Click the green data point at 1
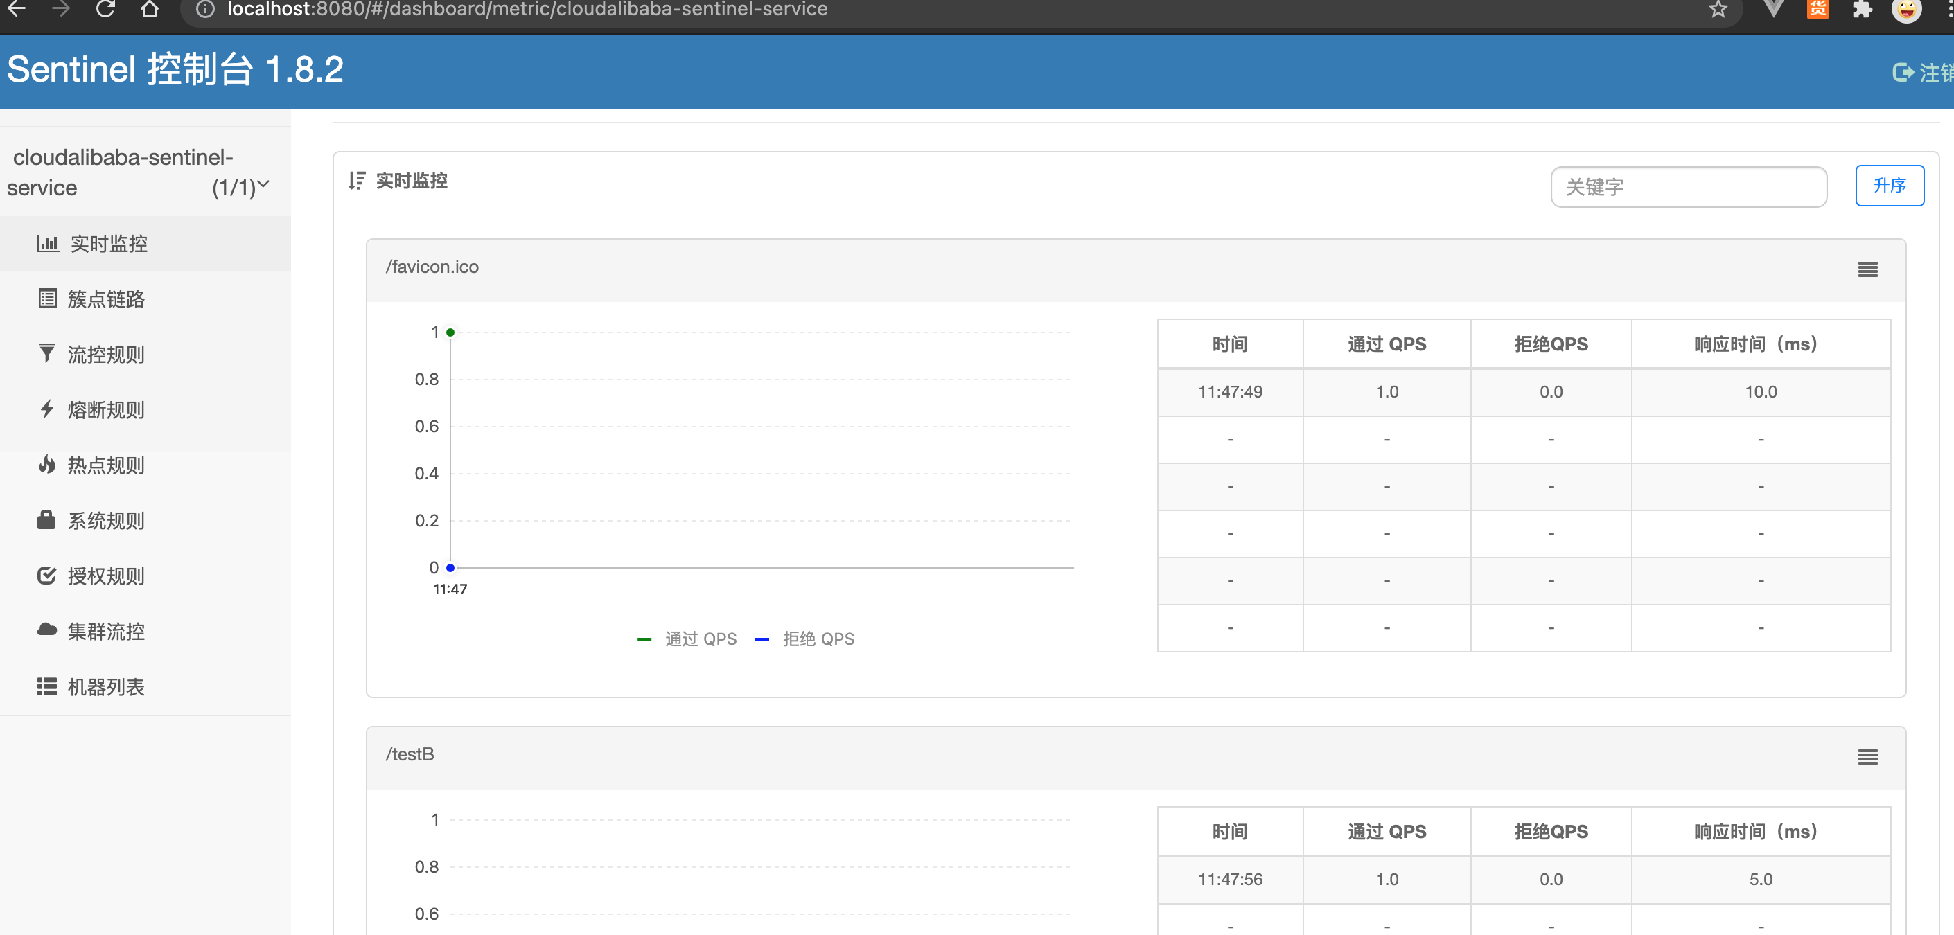The image size is (1954, 935). coord(450,332)
